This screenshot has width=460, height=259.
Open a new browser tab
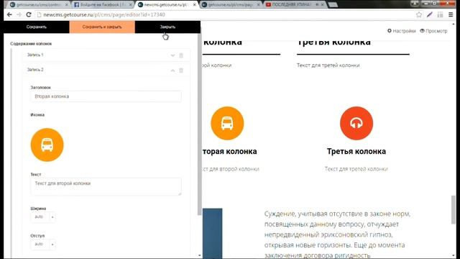333,5
